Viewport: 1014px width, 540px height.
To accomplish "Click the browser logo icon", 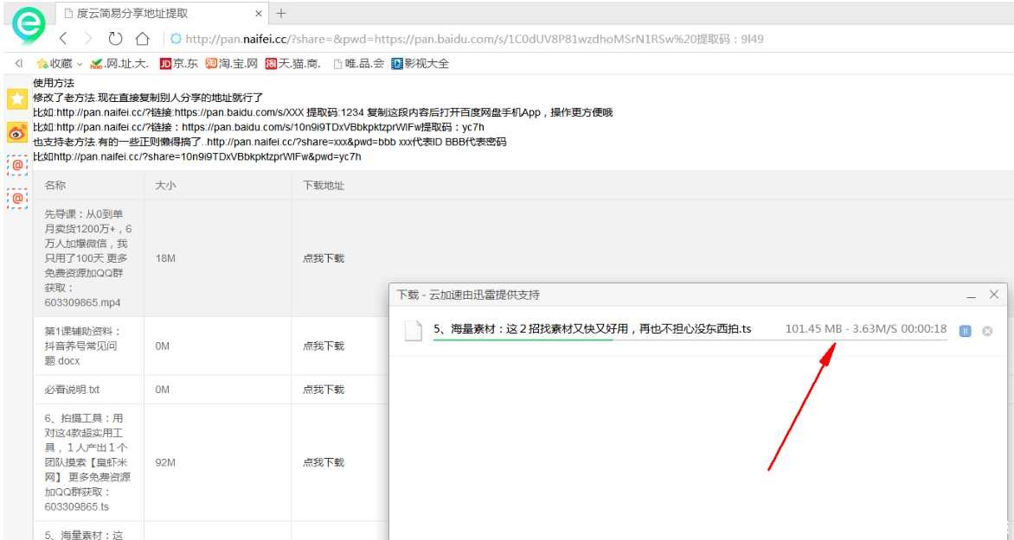I will coord(29,25).
